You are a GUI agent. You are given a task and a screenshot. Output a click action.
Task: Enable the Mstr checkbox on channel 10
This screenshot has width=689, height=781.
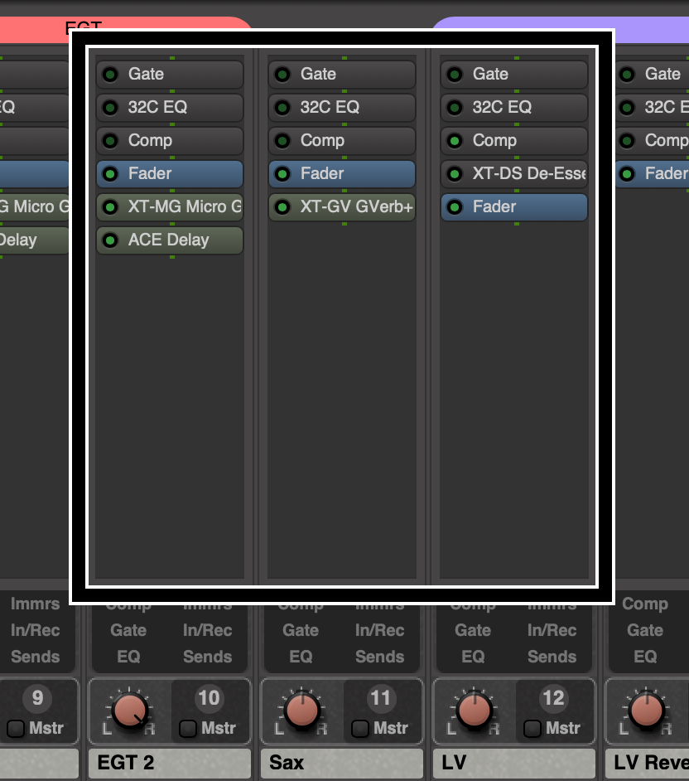click(x=188, y=729)
